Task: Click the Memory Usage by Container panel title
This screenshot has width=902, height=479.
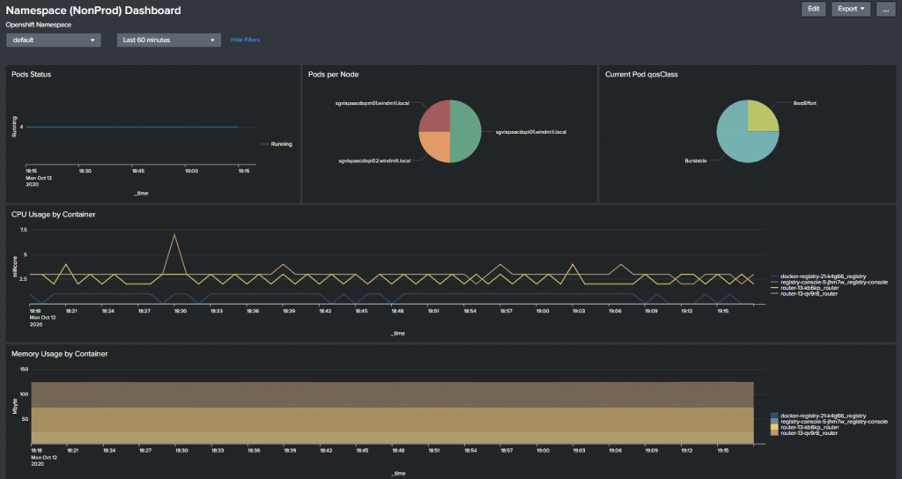Action: tap(60, 354)
